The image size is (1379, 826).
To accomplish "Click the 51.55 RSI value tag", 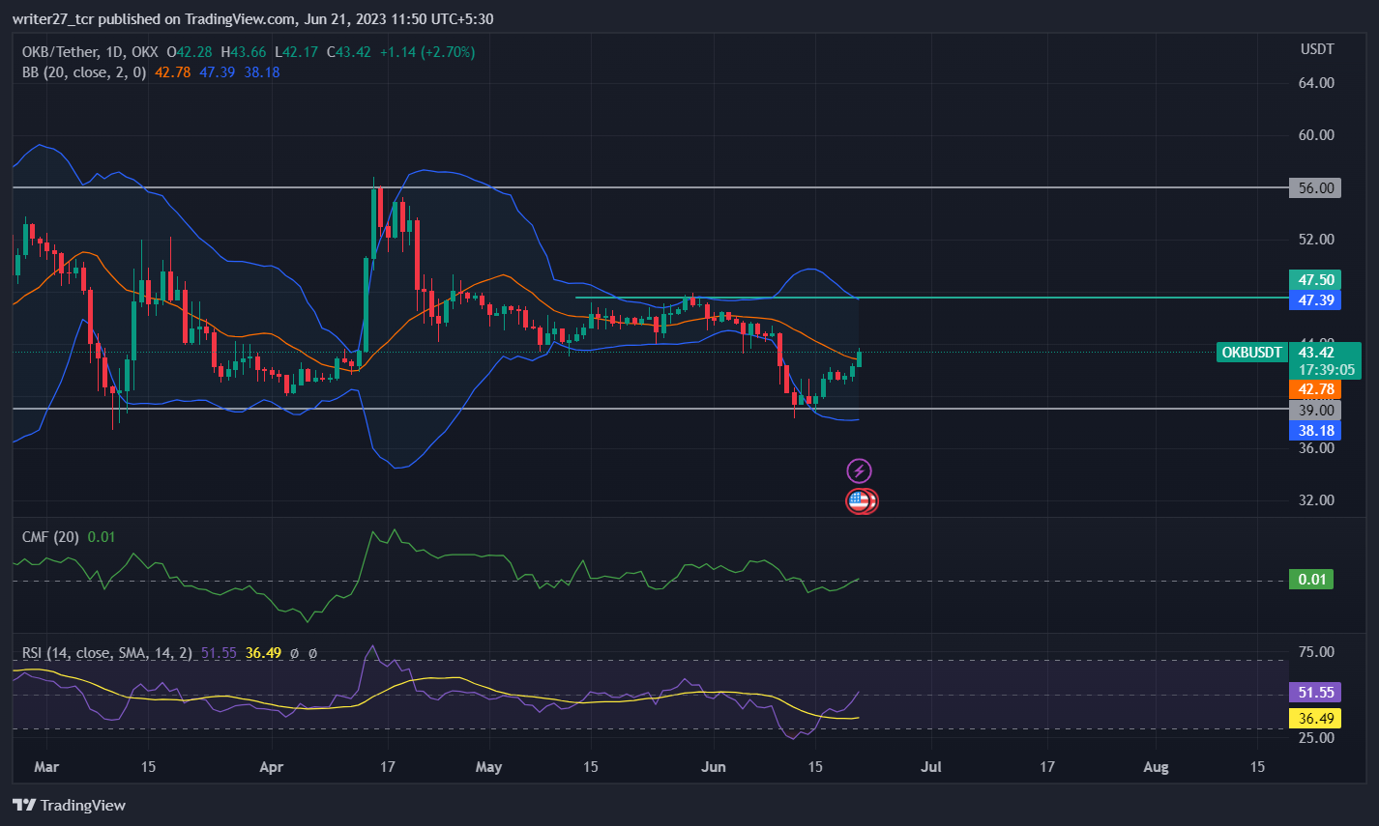I will point(1316,693).
